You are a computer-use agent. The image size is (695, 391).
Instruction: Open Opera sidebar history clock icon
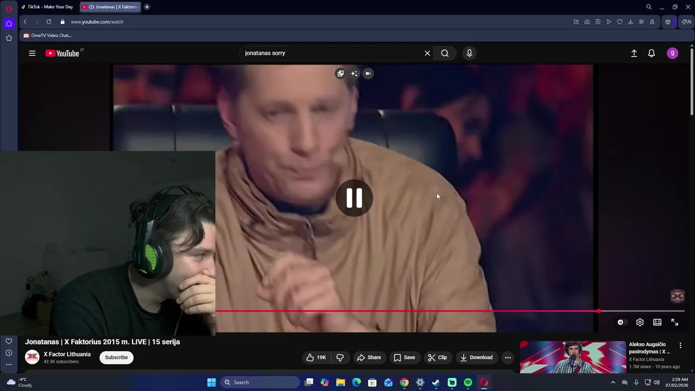(9, 353)
